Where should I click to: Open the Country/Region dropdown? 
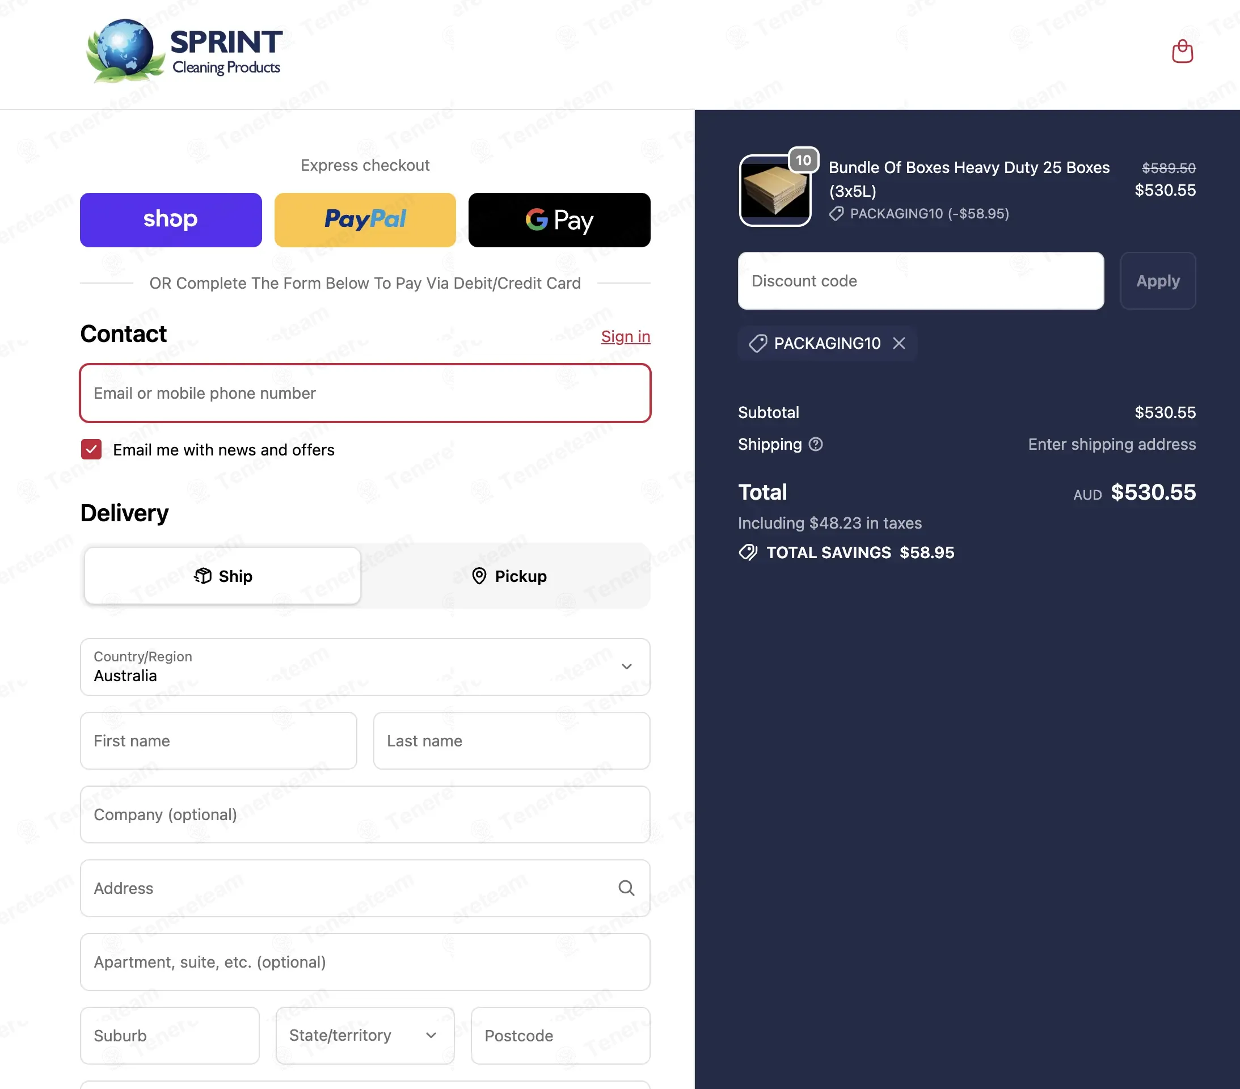tap(365, 667)
